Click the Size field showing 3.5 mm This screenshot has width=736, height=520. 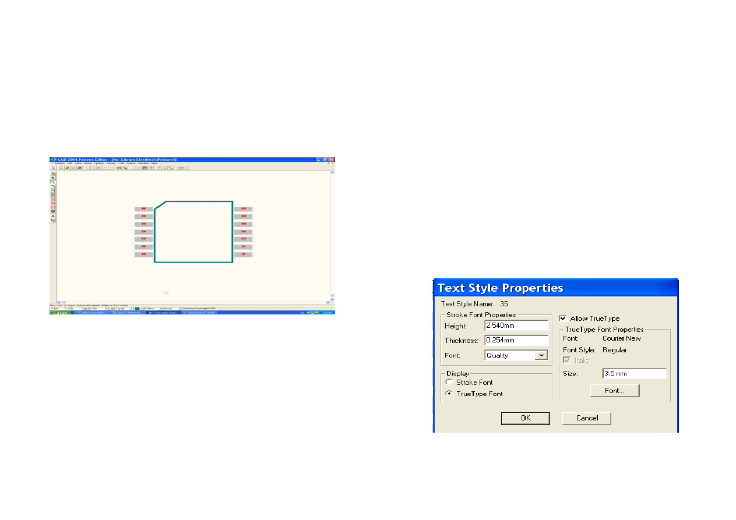pyautogui.click(x=635, y=373)
